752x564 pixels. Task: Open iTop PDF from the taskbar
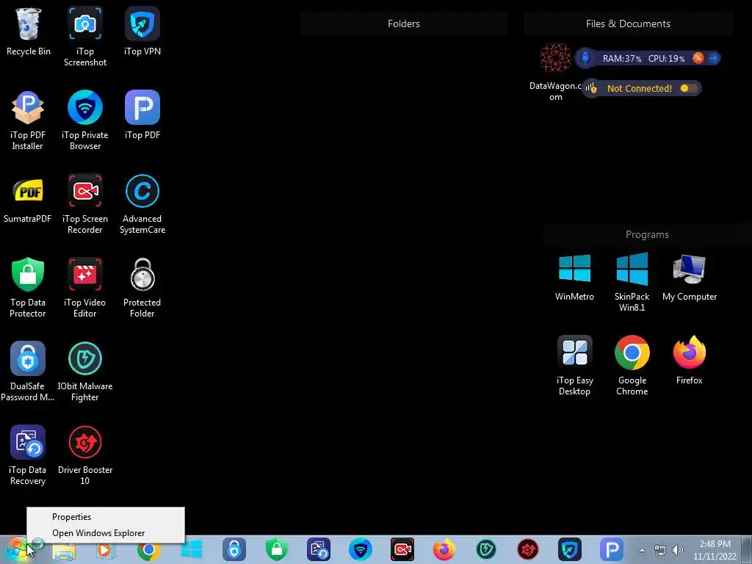(x=612, y=549)
